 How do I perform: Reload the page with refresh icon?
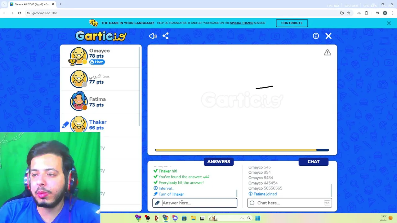tap(19, 13)
